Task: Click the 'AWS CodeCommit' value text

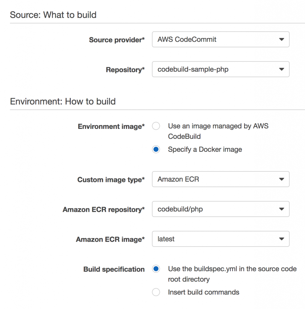Action: [186, 39]
